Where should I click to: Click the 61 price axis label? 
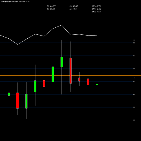tap(134, 43)
